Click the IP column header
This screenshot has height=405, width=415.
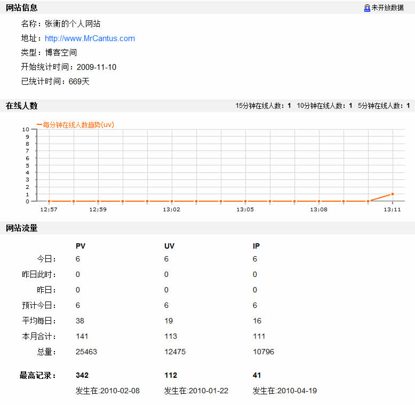pyautogui.click(x=256, y=246)
